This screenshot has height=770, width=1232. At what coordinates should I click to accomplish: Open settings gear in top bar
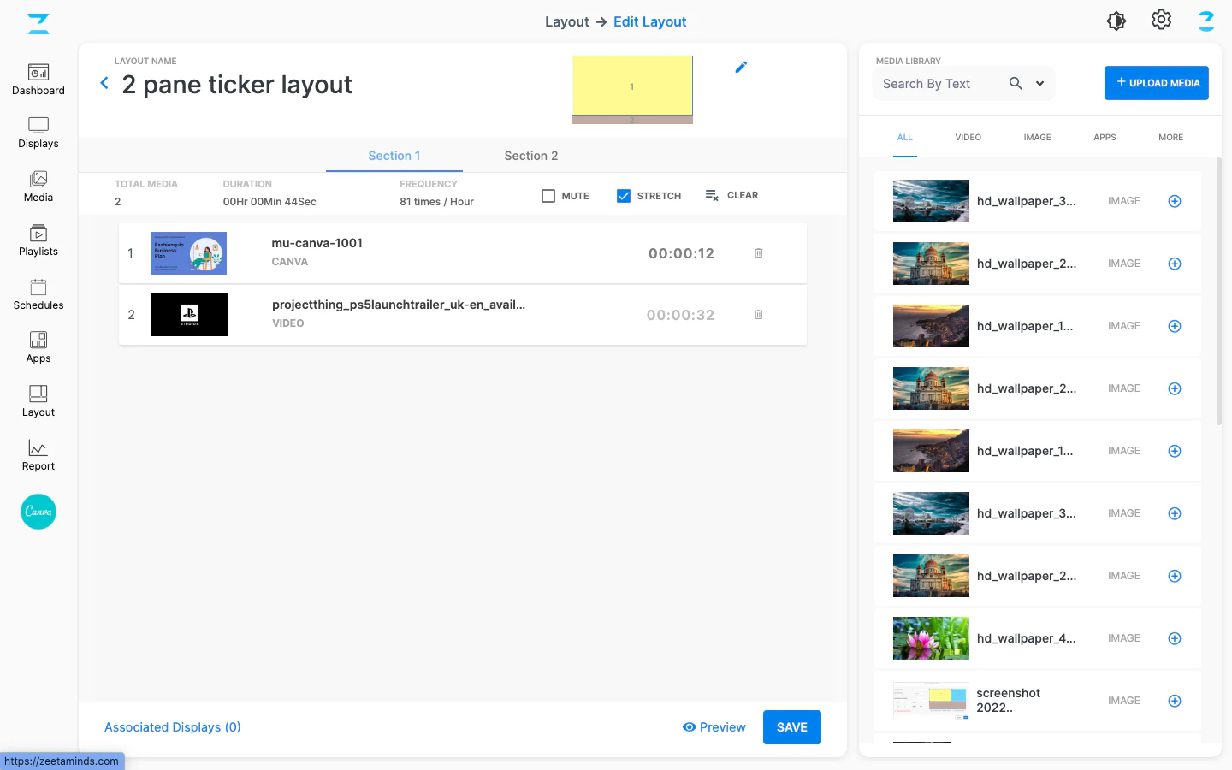click(1161, 20)
